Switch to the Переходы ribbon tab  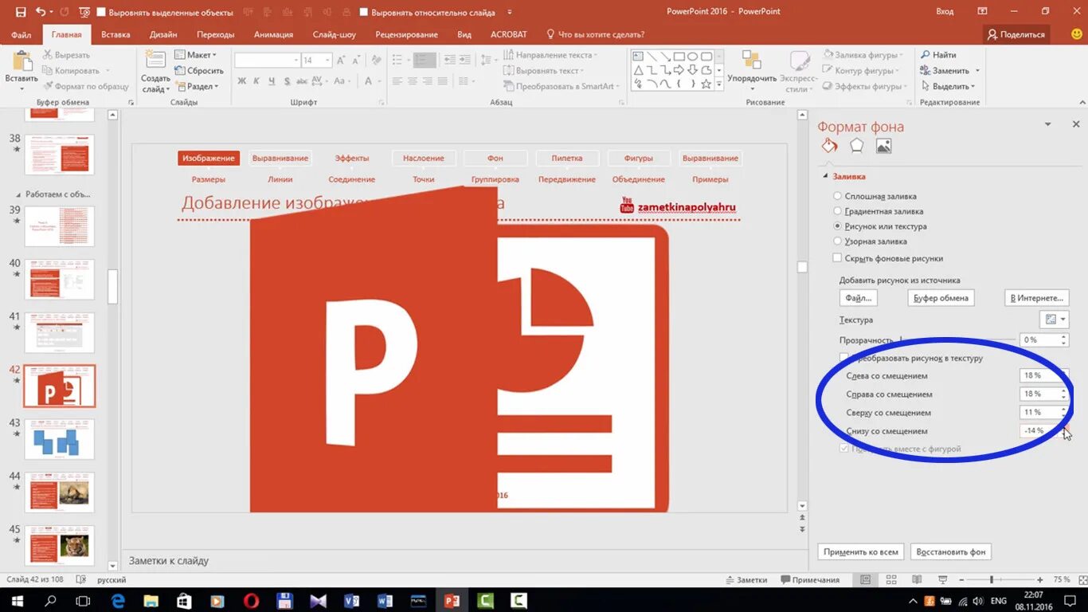216,34
